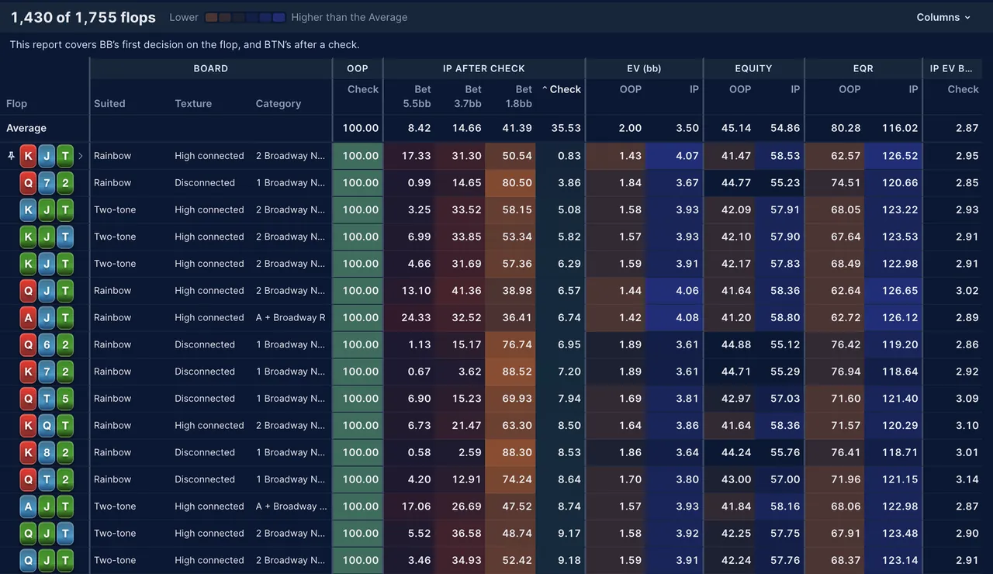The width and height of the screenshot is (993, 574).
Task: Sort by OOP under EV (bb)
Action: 631,89
